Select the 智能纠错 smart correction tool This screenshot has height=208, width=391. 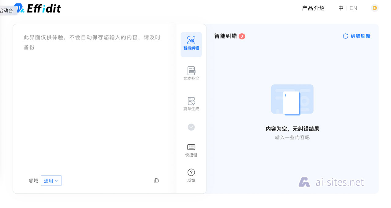(x=191, y=44)
